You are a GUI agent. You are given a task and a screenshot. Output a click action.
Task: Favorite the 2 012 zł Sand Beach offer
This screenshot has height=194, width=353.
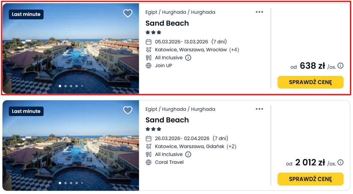tap(128, 110)
